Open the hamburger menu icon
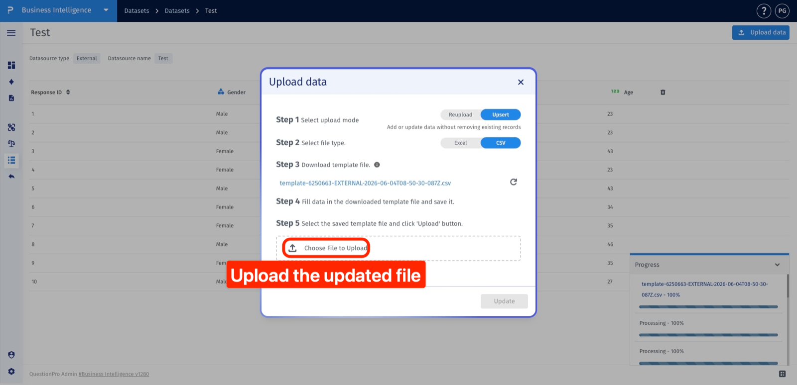Image resolution: width=797 pixels, height=385 pixels. [11, 33]
